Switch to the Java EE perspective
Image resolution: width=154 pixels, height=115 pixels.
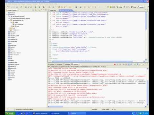pos(141,7)
